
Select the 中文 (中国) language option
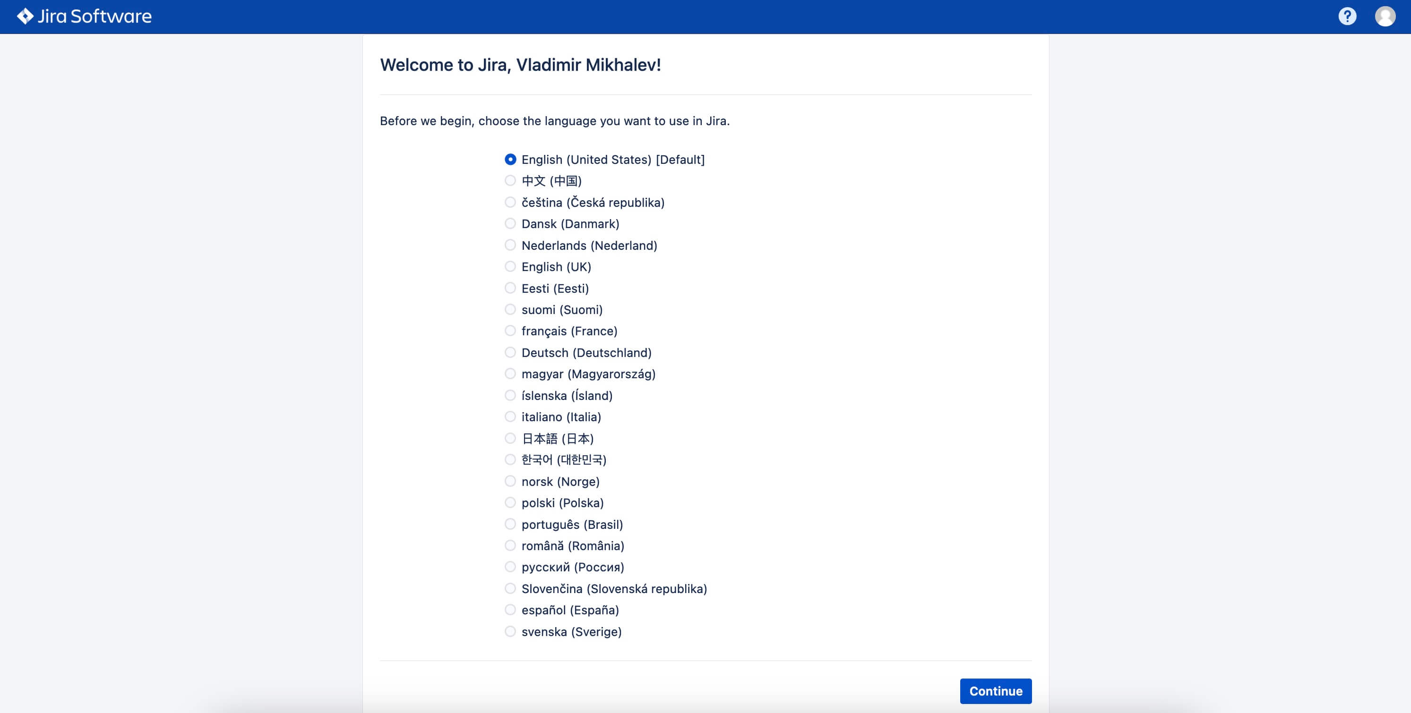tap(509, 181)
